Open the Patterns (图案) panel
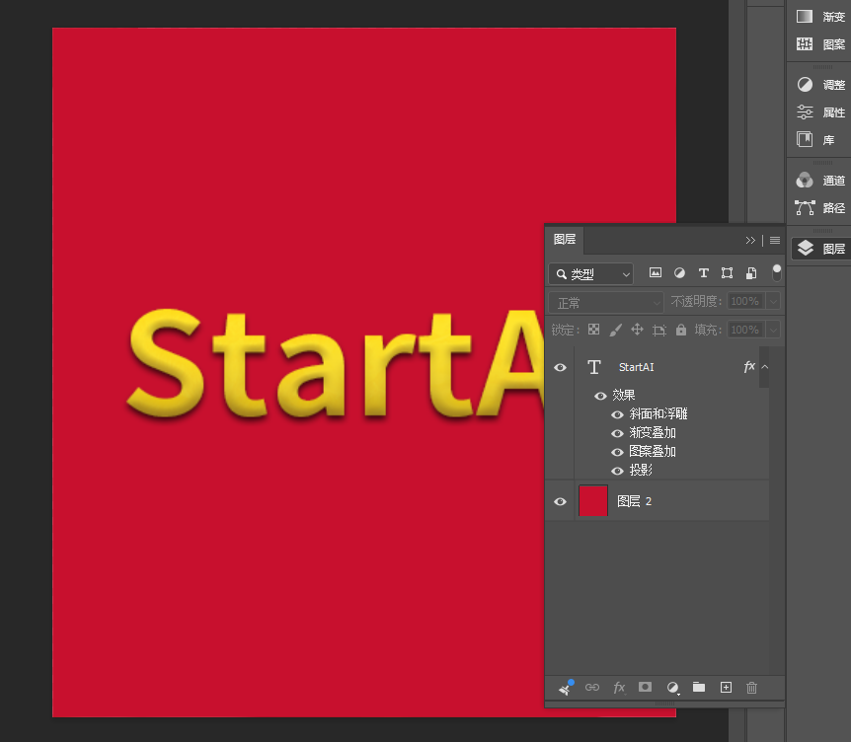 (x=820, y=44)
